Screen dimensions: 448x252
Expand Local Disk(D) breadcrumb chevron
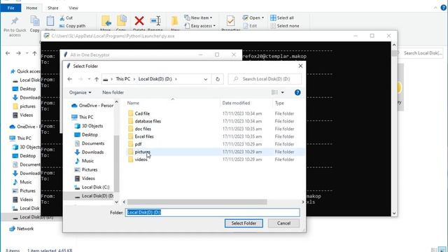click(x=176, y=79)
